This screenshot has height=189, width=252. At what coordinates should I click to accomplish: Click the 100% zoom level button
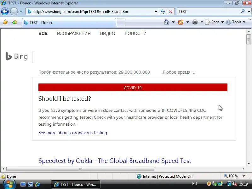pyautogui.click(x=231, y=176)
